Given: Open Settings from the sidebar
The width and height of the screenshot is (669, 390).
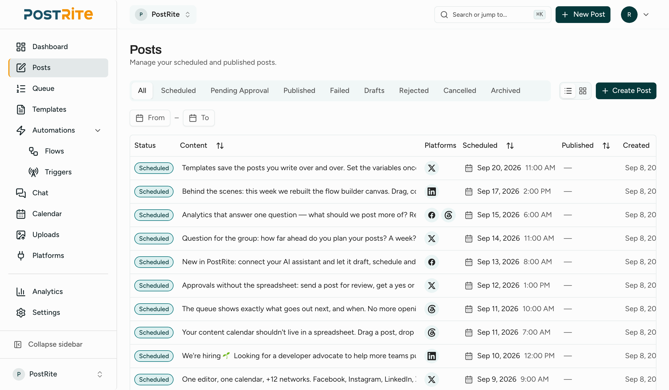Looking at the screenshot, I should pyautogui.click(x=58, y=312).
